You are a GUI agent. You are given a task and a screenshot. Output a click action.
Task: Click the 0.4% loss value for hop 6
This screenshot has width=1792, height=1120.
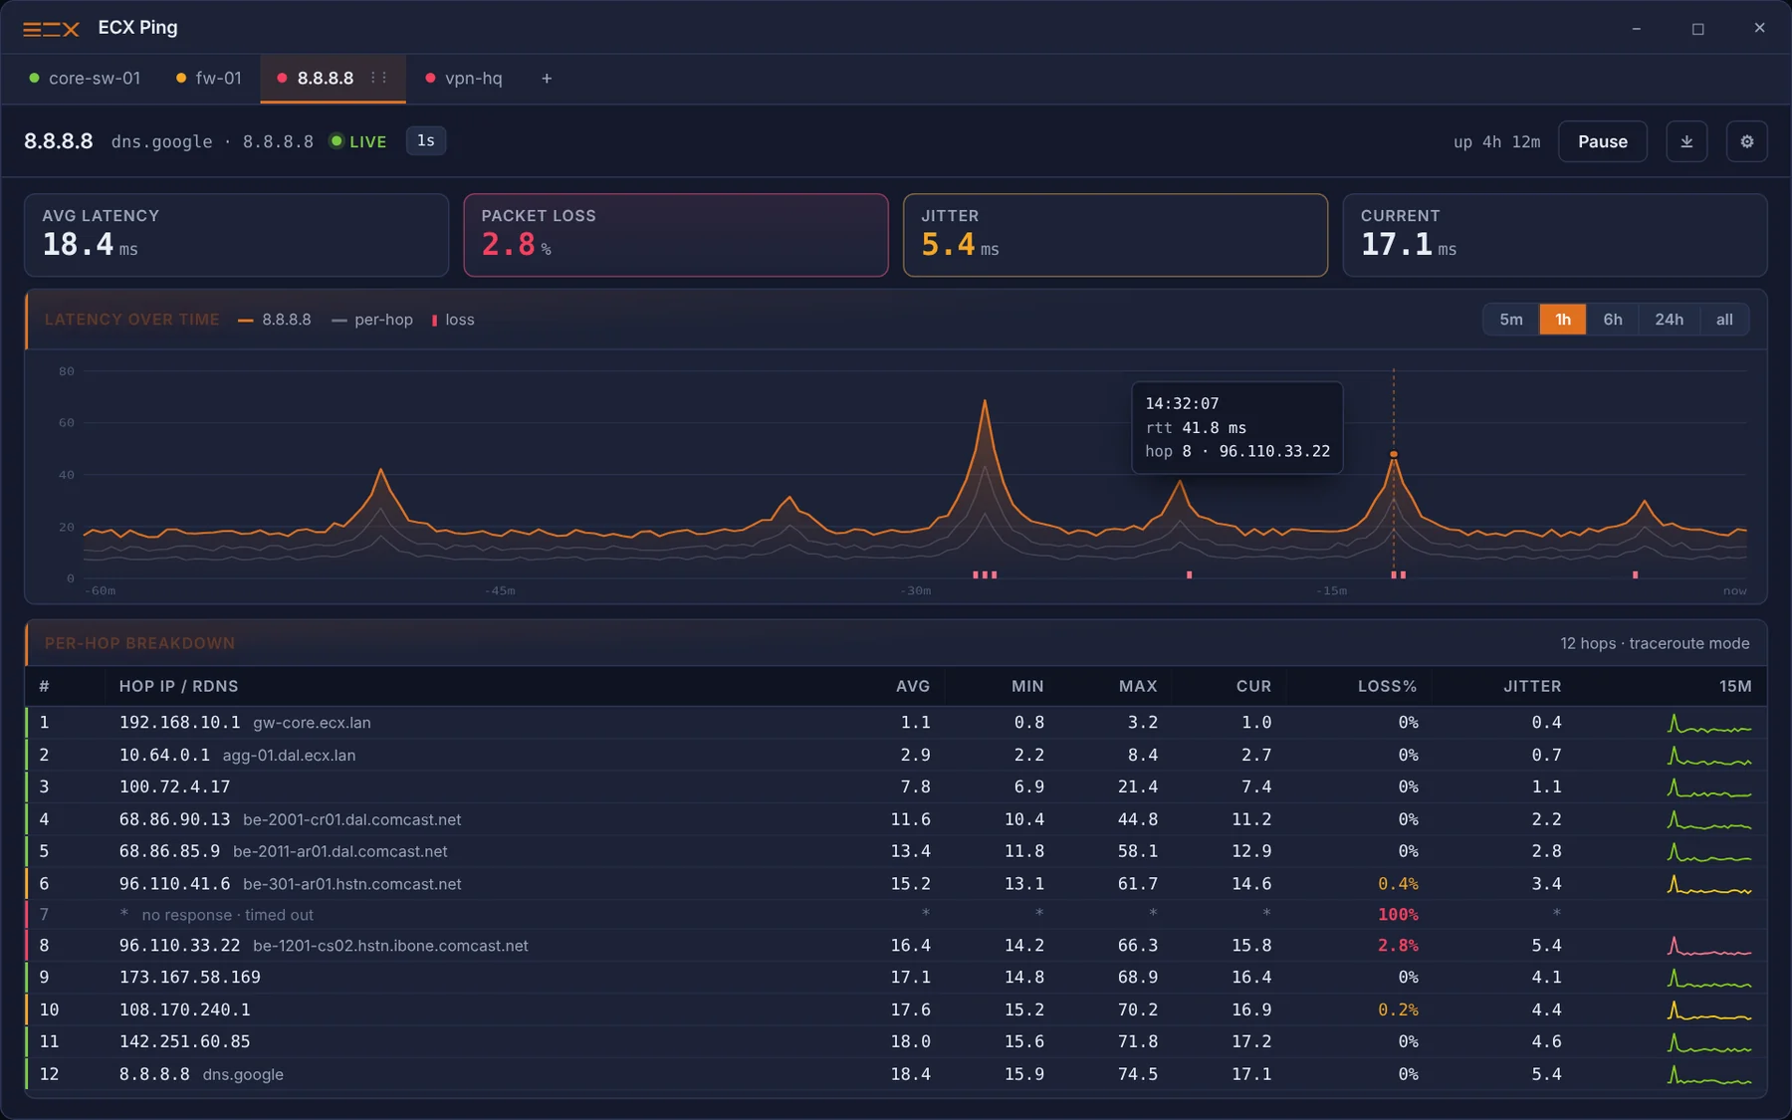coord(1398,884)
